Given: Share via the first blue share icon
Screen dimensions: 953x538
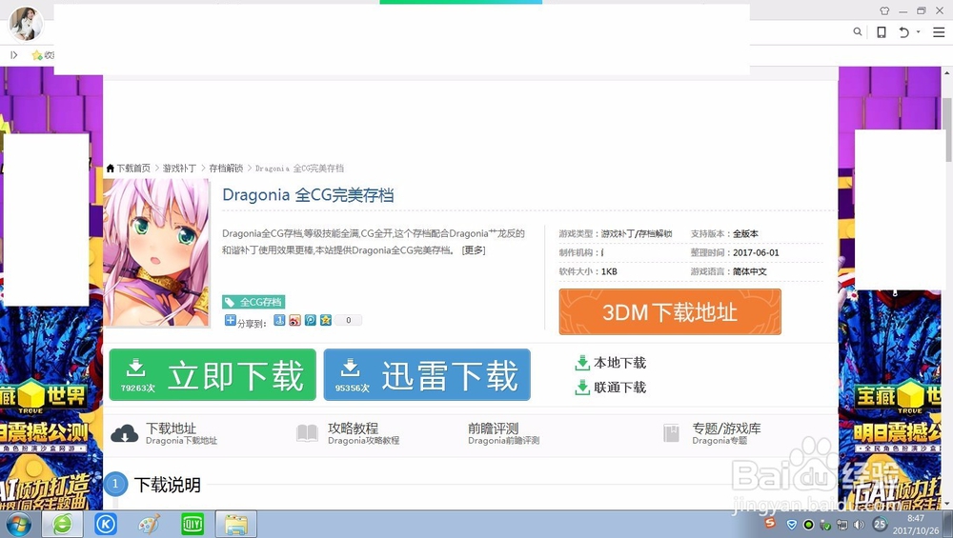Looking at the screenshot, I should point(279,320).
